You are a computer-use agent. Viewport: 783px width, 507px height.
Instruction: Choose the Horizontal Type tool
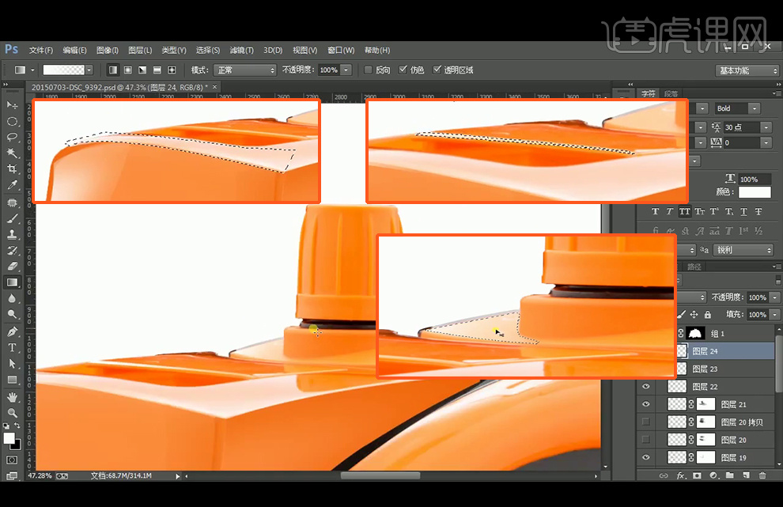(12, 347)
